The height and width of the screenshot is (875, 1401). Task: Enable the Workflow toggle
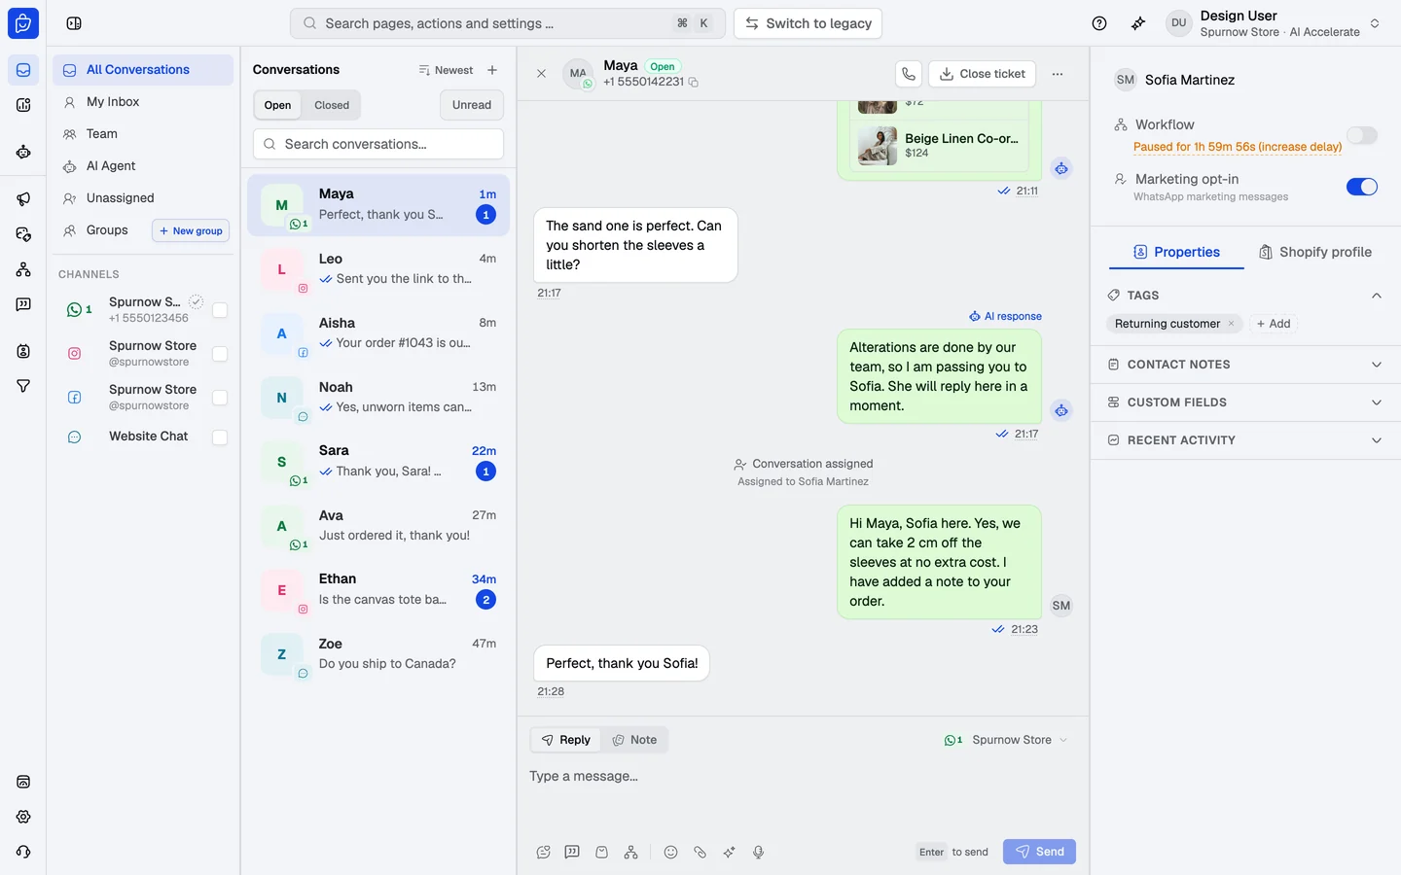click(1362, 135)
